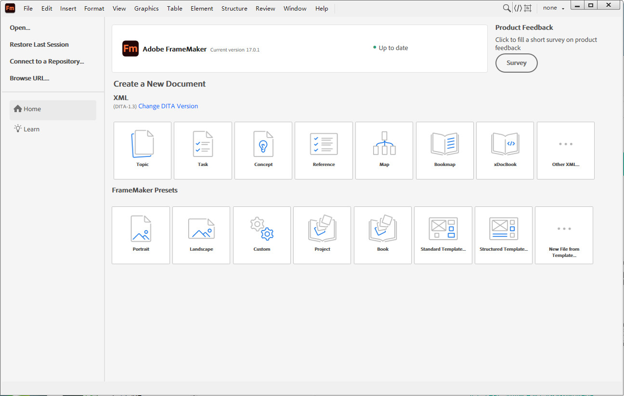Click the layout icon beside code view

pyautogui.click(x=528, y=8)
